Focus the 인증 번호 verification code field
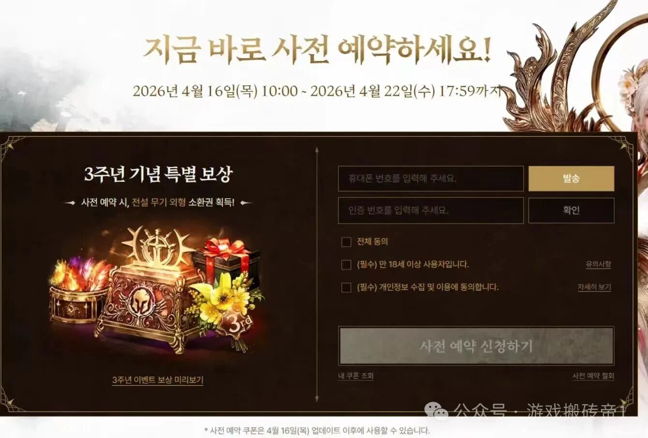The width and height of the screenshot is (648, 438). 431,210
